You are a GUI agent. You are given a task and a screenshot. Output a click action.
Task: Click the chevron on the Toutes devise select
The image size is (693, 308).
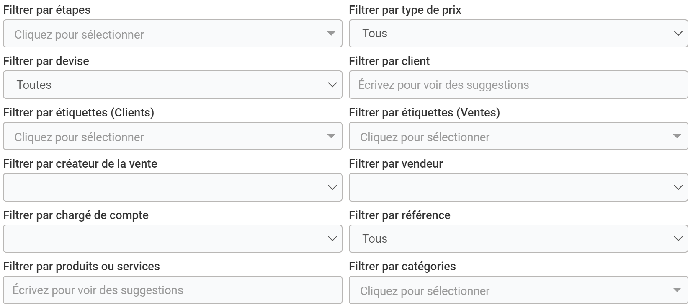coord(332,85)
